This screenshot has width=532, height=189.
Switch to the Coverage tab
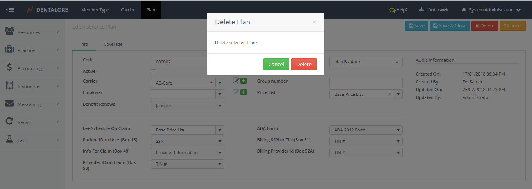pyautogui.click(x=113, y=44)
